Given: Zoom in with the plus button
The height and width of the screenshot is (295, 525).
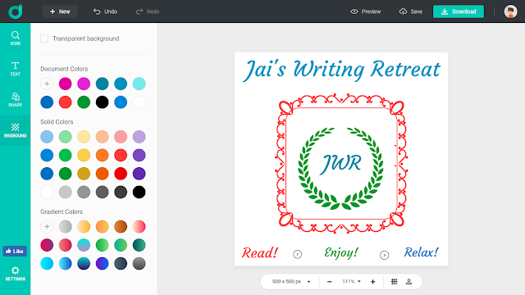Looking at the screenshot, I should coord(373,282).
